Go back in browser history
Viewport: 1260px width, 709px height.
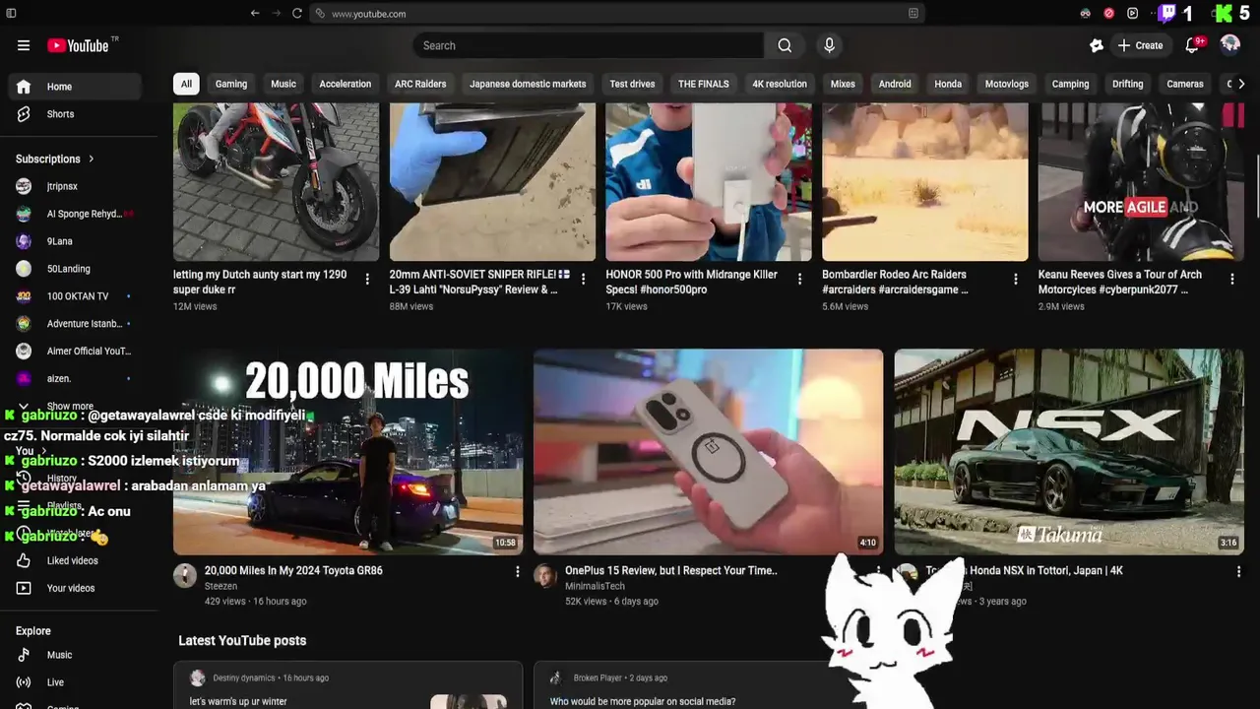(x=255, y=14)
